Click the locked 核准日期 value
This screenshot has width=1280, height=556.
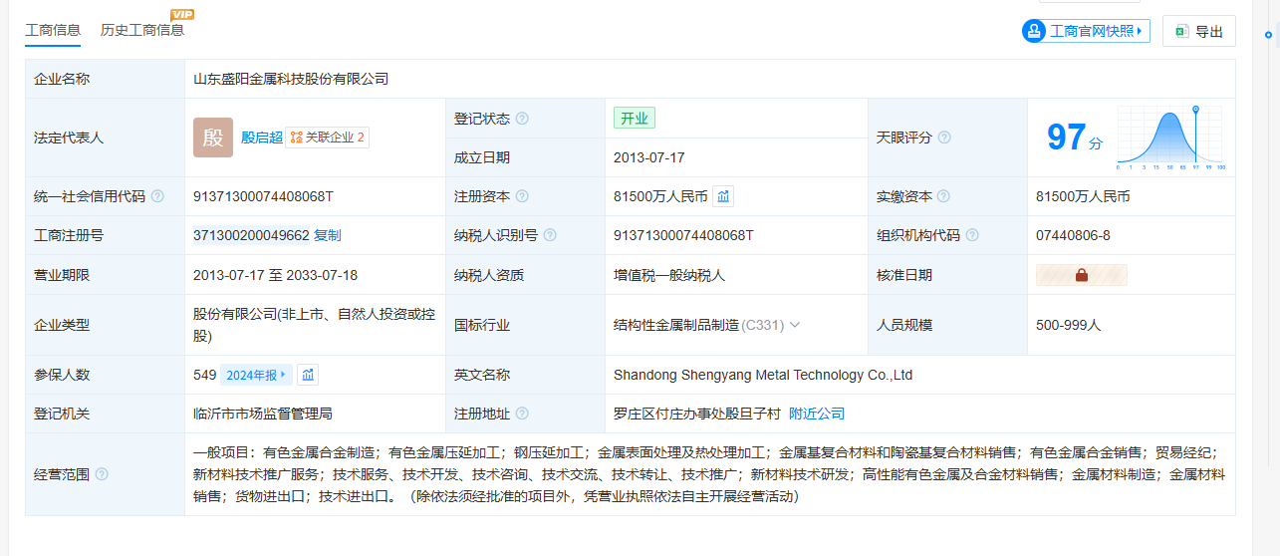coord(1081,275)
